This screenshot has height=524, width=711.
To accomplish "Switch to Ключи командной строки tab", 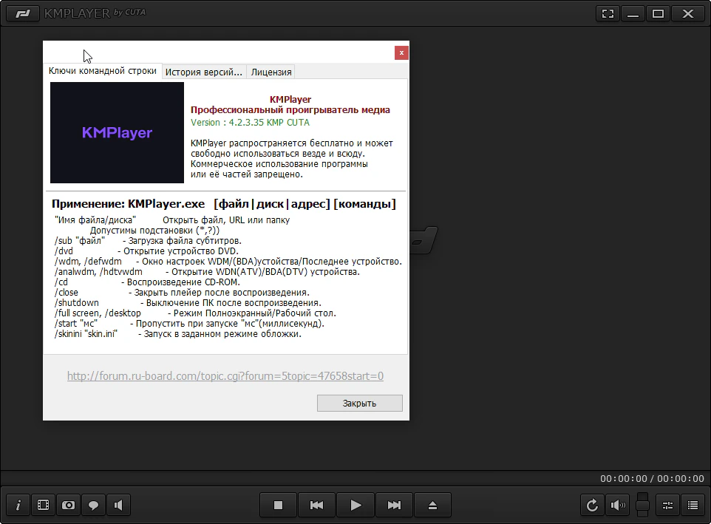I will [103, 71].
